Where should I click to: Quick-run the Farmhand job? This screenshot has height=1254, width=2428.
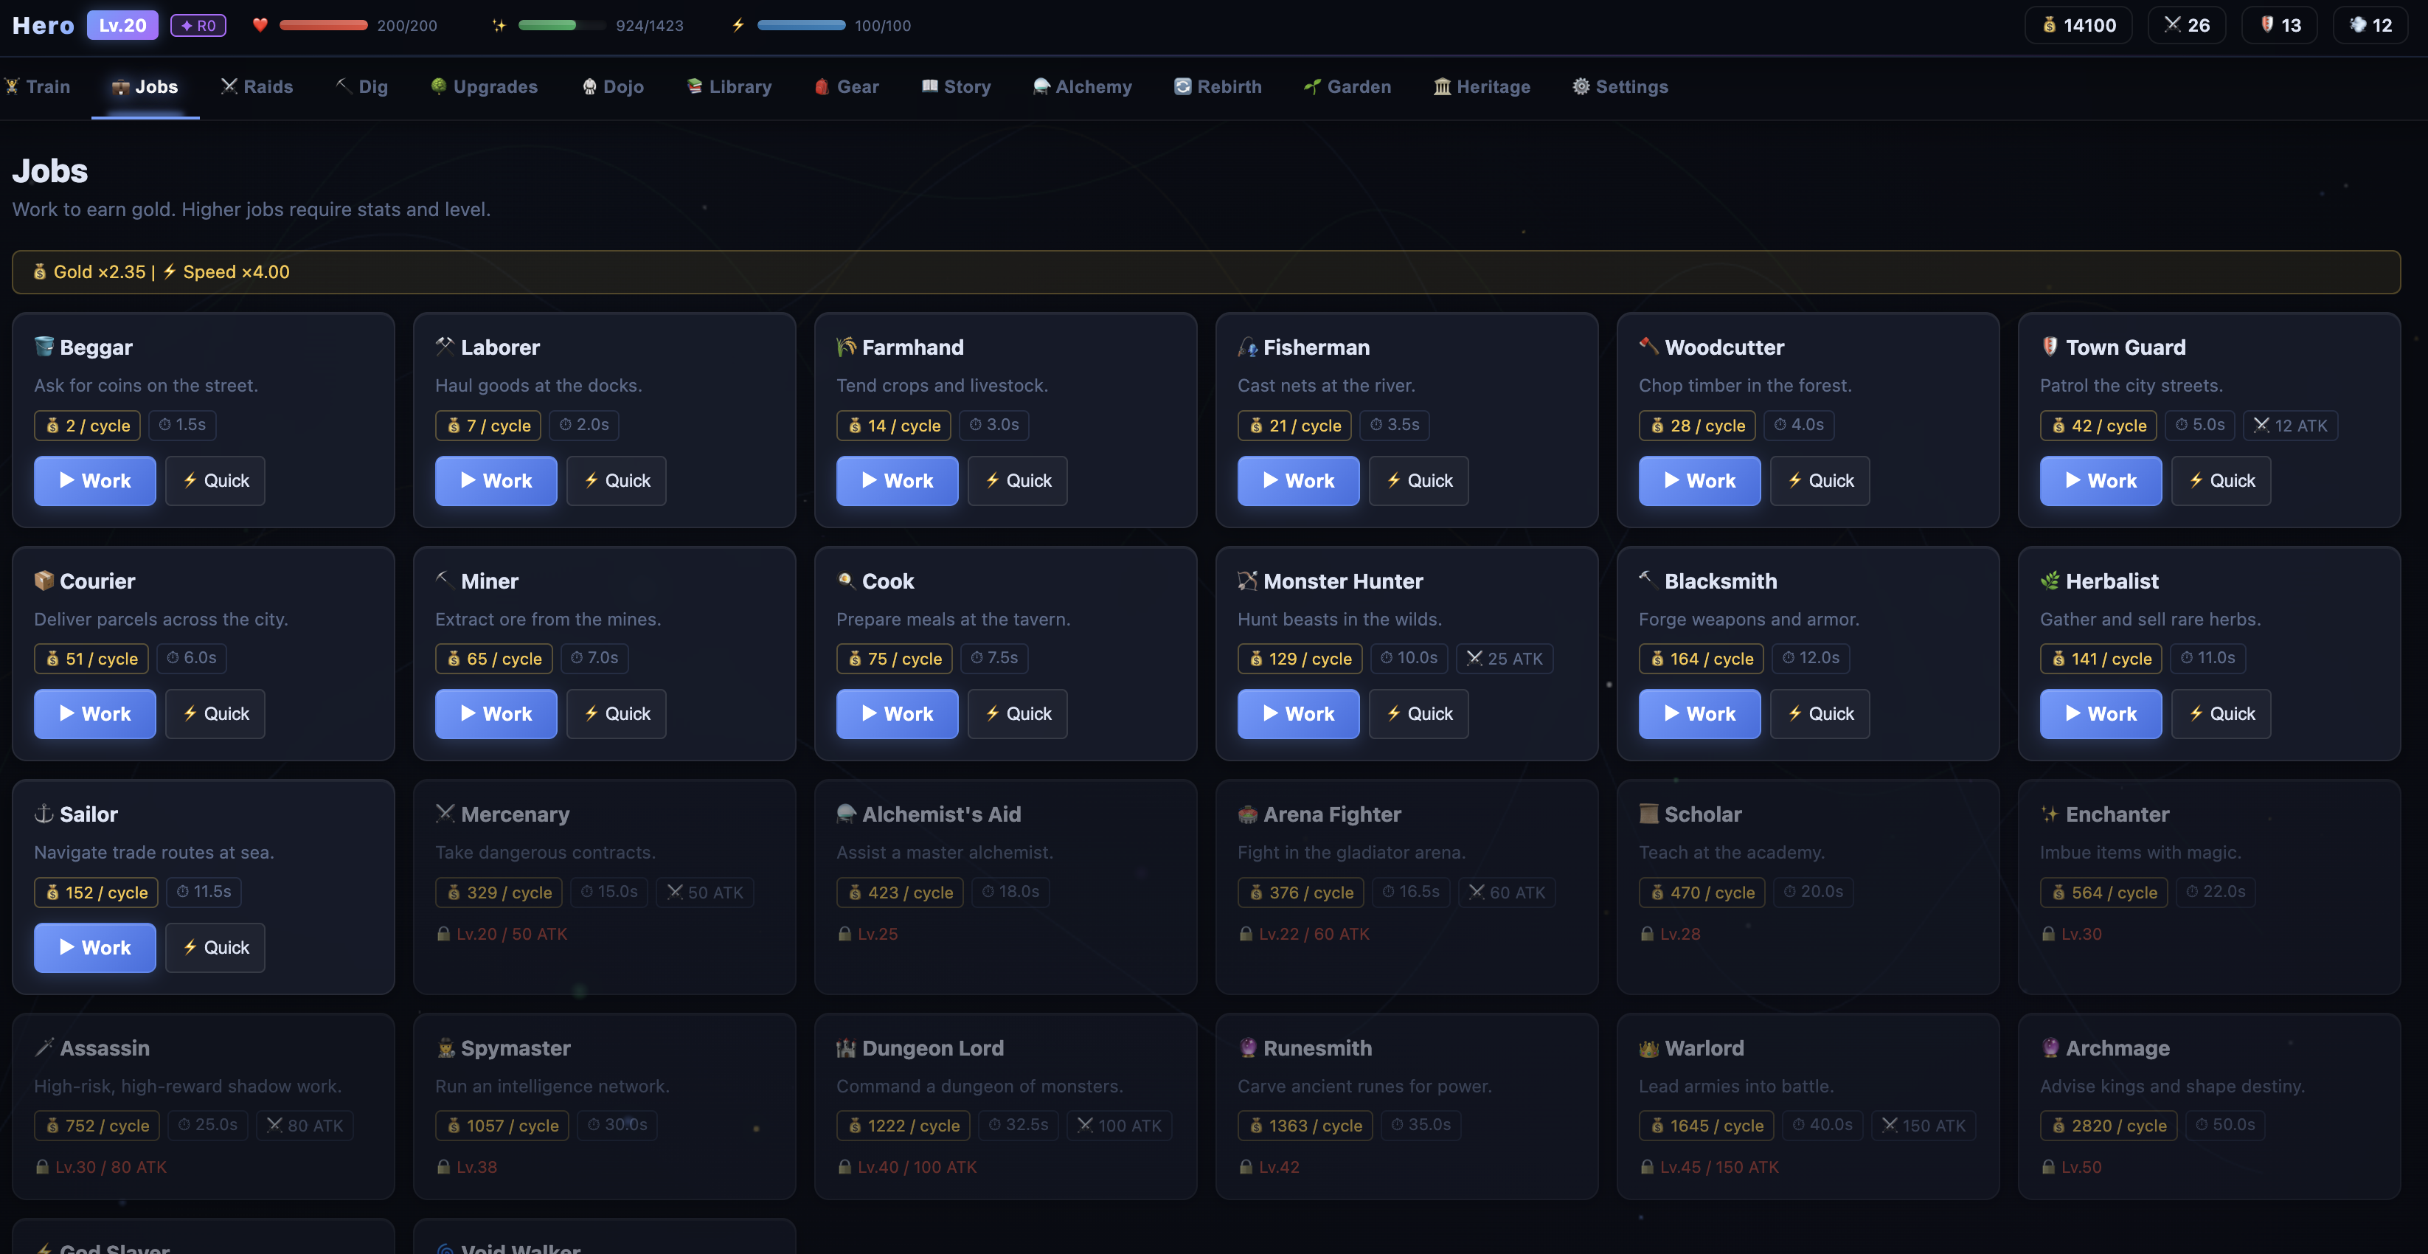(x=1018, y=481)
